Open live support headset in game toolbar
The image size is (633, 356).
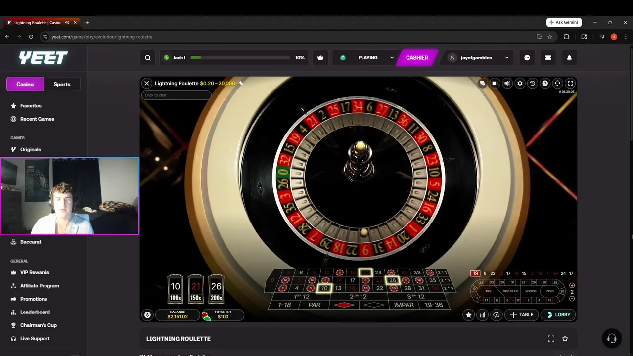(x=557, y=84)
